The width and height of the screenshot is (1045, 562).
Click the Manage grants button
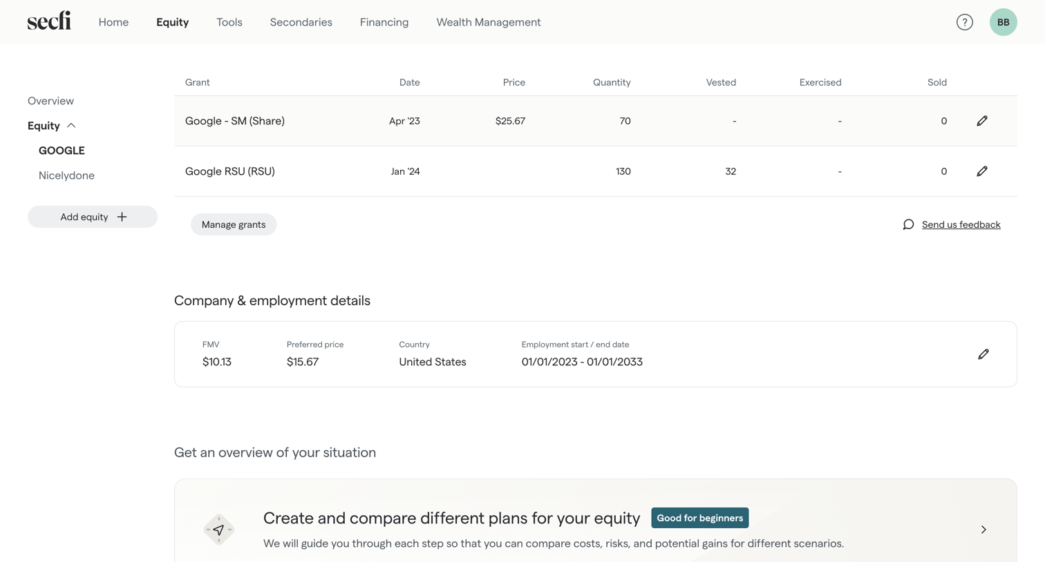(x=234, y=224)
